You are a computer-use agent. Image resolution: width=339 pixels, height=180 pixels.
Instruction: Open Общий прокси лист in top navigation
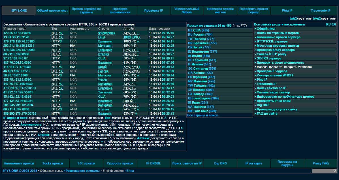(53, 10)
